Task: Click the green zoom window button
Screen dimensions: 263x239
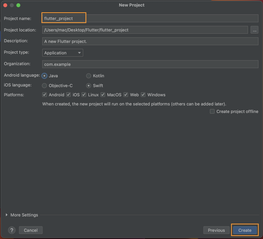Action: (x=18, y=5)
